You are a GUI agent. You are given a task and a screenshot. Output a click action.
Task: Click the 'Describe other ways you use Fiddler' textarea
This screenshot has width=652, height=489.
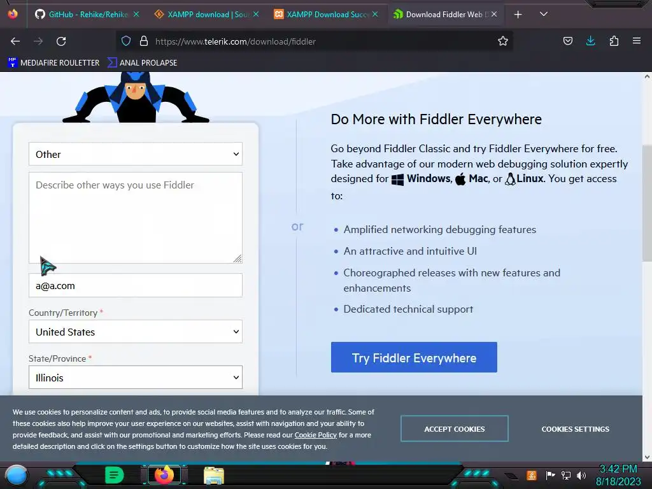136,218
